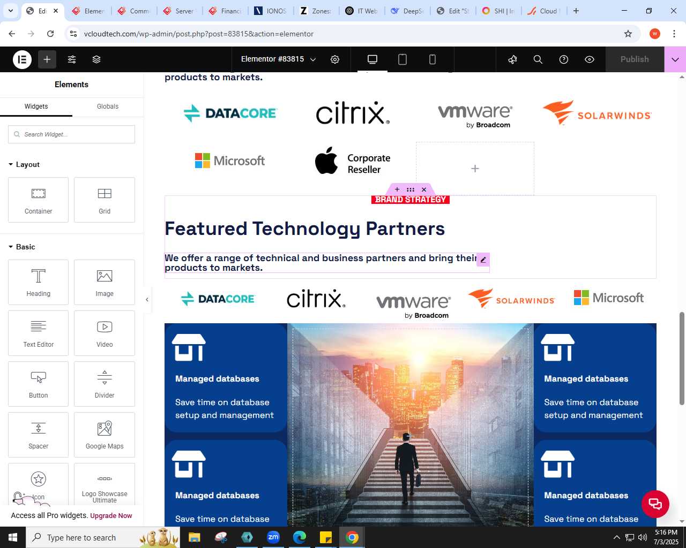Select the Featured Technology Partners heading
Screen dimensions: 686x548
coord(304,229)
